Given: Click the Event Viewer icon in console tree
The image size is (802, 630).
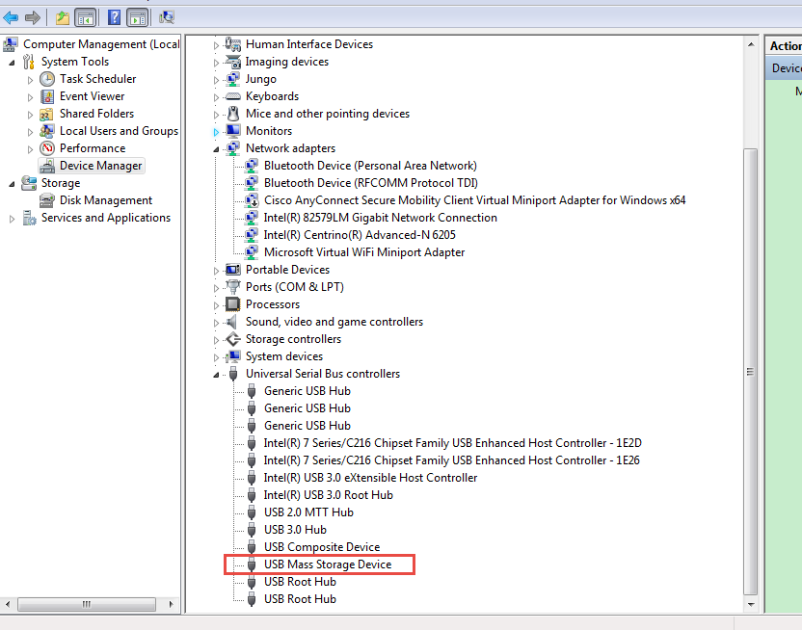Looking at the screenshot, I should [x=47, y=96].
